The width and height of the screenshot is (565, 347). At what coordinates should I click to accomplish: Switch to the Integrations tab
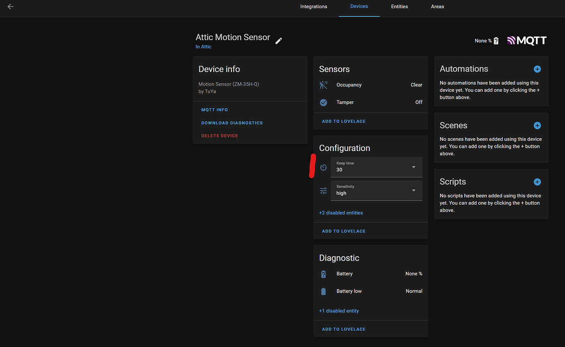coord(314,6)
